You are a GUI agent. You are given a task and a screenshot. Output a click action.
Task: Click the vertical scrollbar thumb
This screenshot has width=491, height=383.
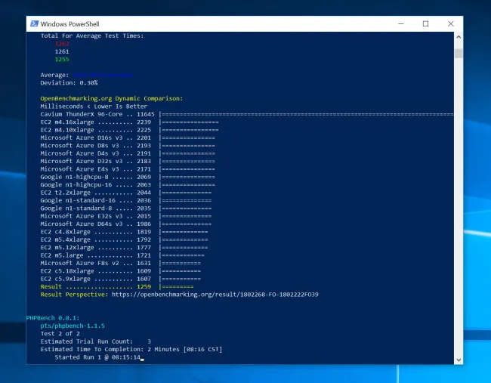459,53
